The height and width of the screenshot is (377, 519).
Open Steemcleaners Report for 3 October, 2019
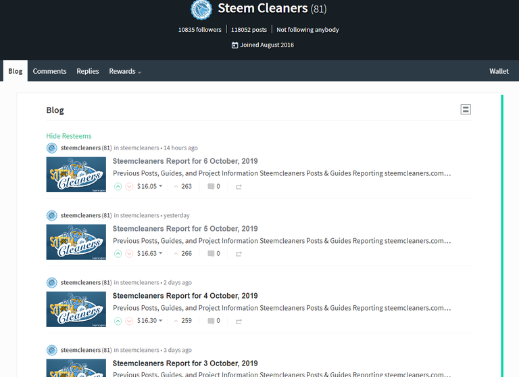[185, 363]
